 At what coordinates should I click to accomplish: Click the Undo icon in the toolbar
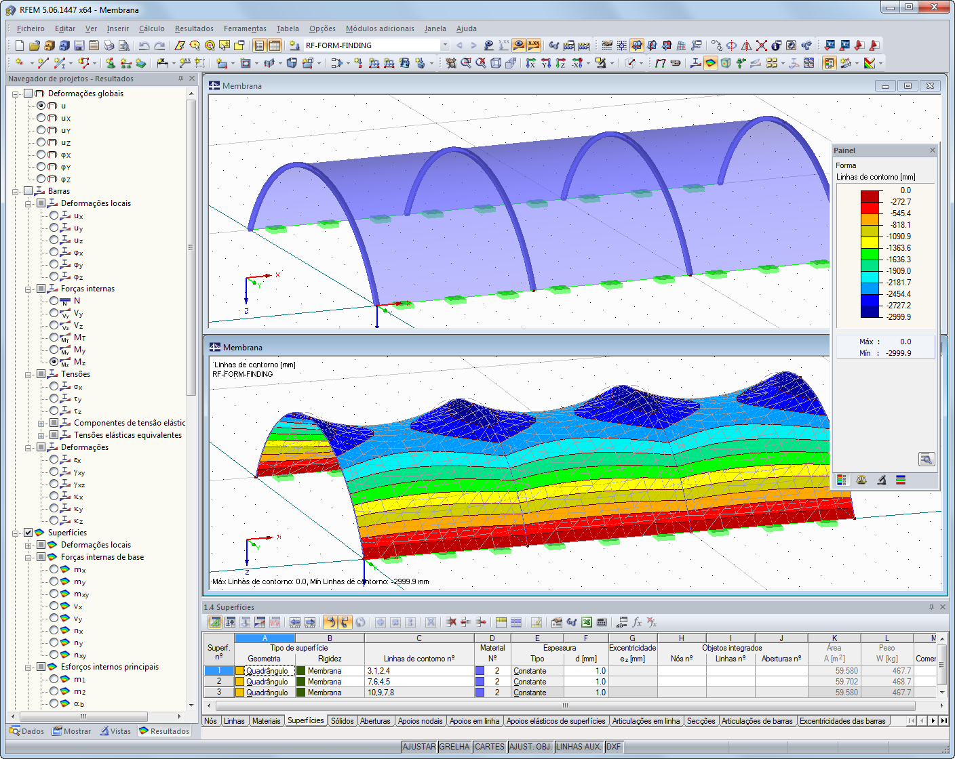coord(143,45)
